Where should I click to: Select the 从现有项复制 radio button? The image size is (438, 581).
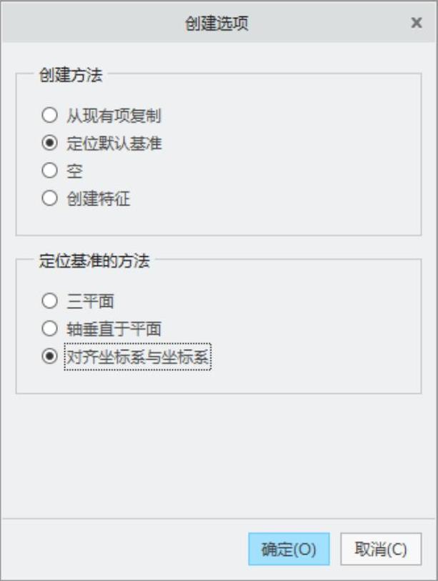click(x=49, y=115)
